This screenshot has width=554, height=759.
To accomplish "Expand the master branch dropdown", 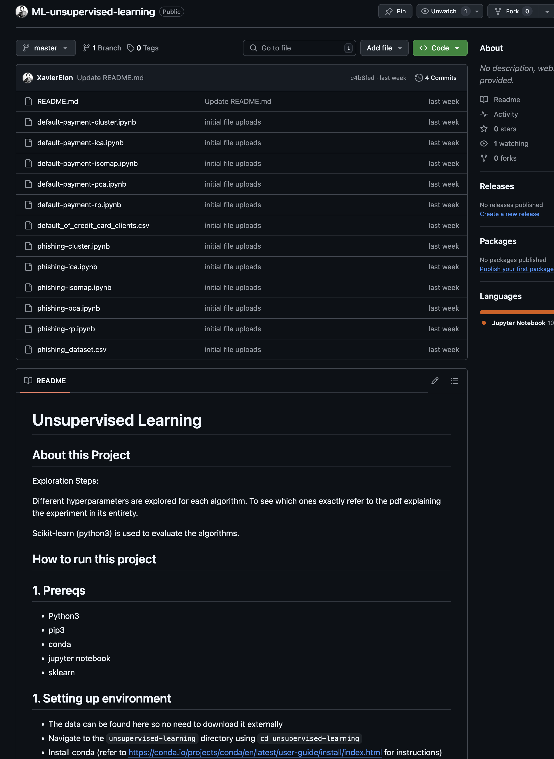I will [x=46, y=48].
